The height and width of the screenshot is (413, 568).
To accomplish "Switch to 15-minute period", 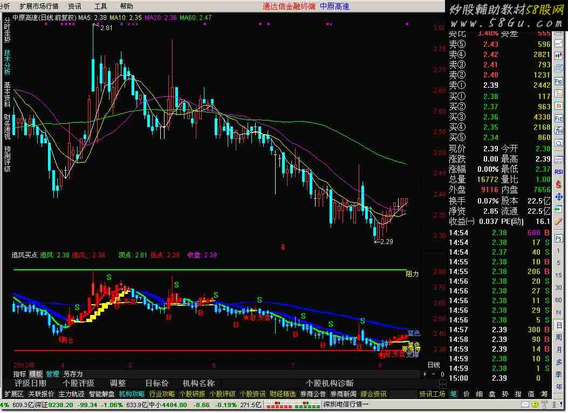I will tap(558, 275).
